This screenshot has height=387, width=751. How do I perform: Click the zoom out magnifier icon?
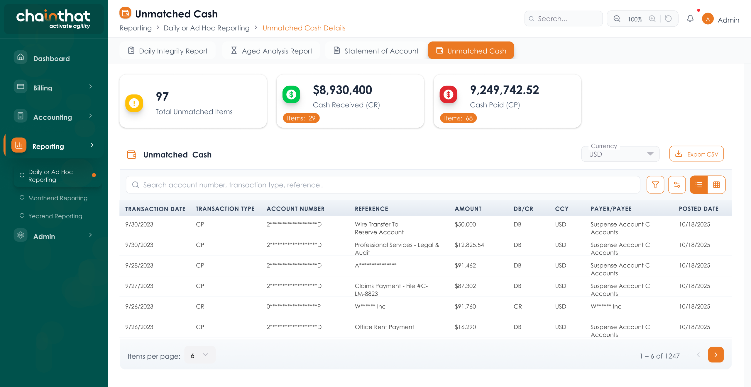[617, 19]
